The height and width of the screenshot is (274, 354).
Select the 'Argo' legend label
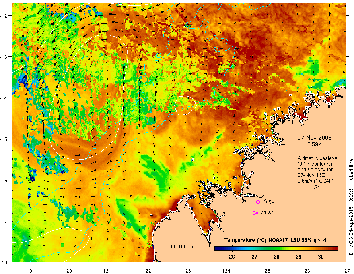[x=269, y=201]
